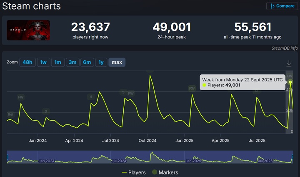The width and height of the screenshot is (300, 177).
Task: Click the marker labeled 4 on chart
Action: [91, 97]
